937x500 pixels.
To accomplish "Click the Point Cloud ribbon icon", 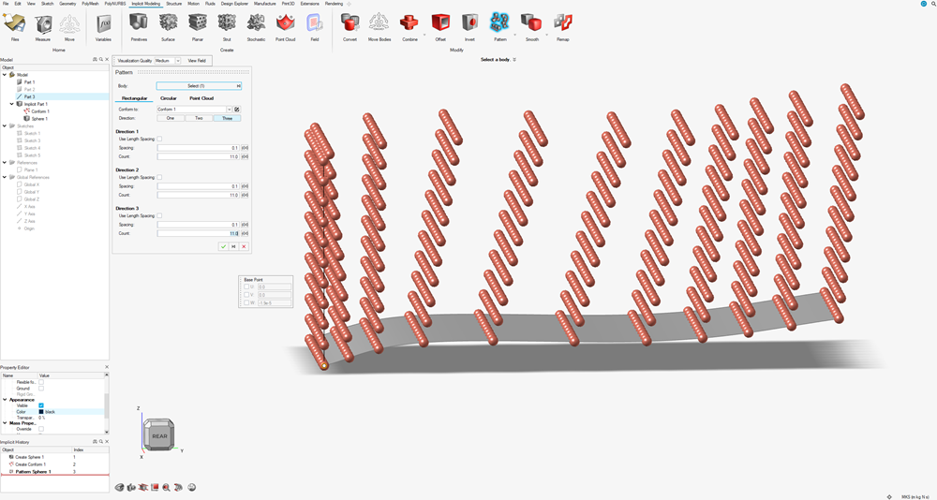I will pyautogui.click(x=285, y=24).
